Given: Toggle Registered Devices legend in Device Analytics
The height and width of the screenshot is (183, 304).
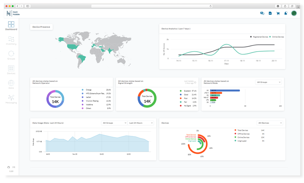Looking at the screenshot, I should [x=260, y=37].
